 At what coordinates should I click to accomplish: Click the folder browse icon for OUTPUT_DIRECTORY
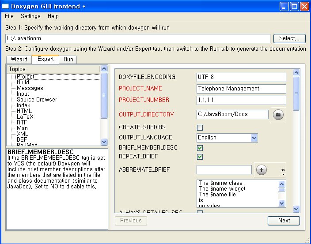[278, 115]
